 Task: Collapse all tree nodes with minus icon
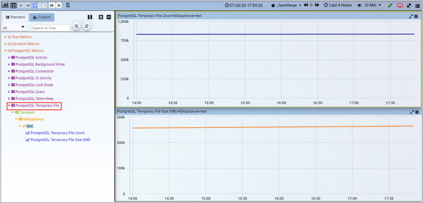pos(109,17)
